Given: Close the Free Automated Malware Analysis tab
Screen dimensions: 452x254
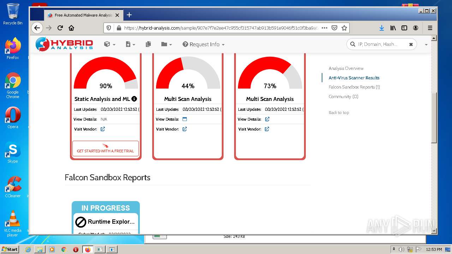Looking at the screenshot, I should 118,15.
